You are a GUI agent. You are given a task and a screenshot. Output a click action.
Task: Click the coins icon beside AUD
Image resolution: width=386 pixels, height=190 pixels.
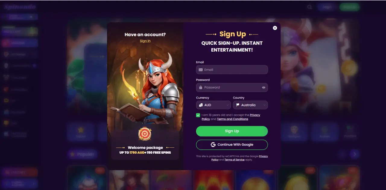click(x=201, y=105)
